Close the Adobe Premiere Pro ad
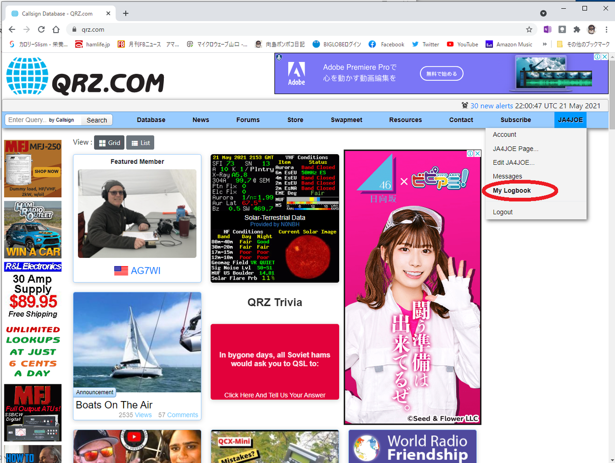Viewport: 615px width, 463px height. 605,57
